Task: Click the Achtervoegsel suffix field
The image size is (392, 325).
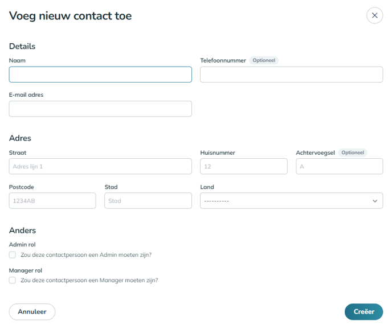Action: (x=339, y=166)
